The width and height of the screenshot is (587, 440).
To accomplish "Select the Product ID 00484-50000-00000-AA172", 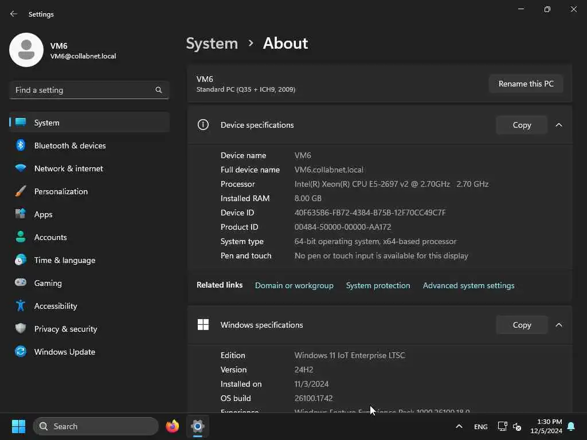I will (x=343, y=227).
